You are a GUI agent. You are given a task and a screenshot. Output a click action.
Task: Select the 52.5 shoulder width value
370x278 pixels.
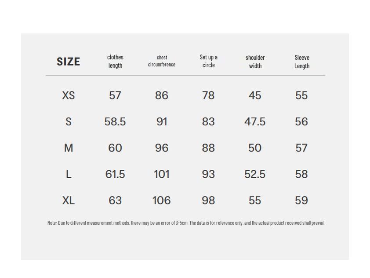coord(255,175)
